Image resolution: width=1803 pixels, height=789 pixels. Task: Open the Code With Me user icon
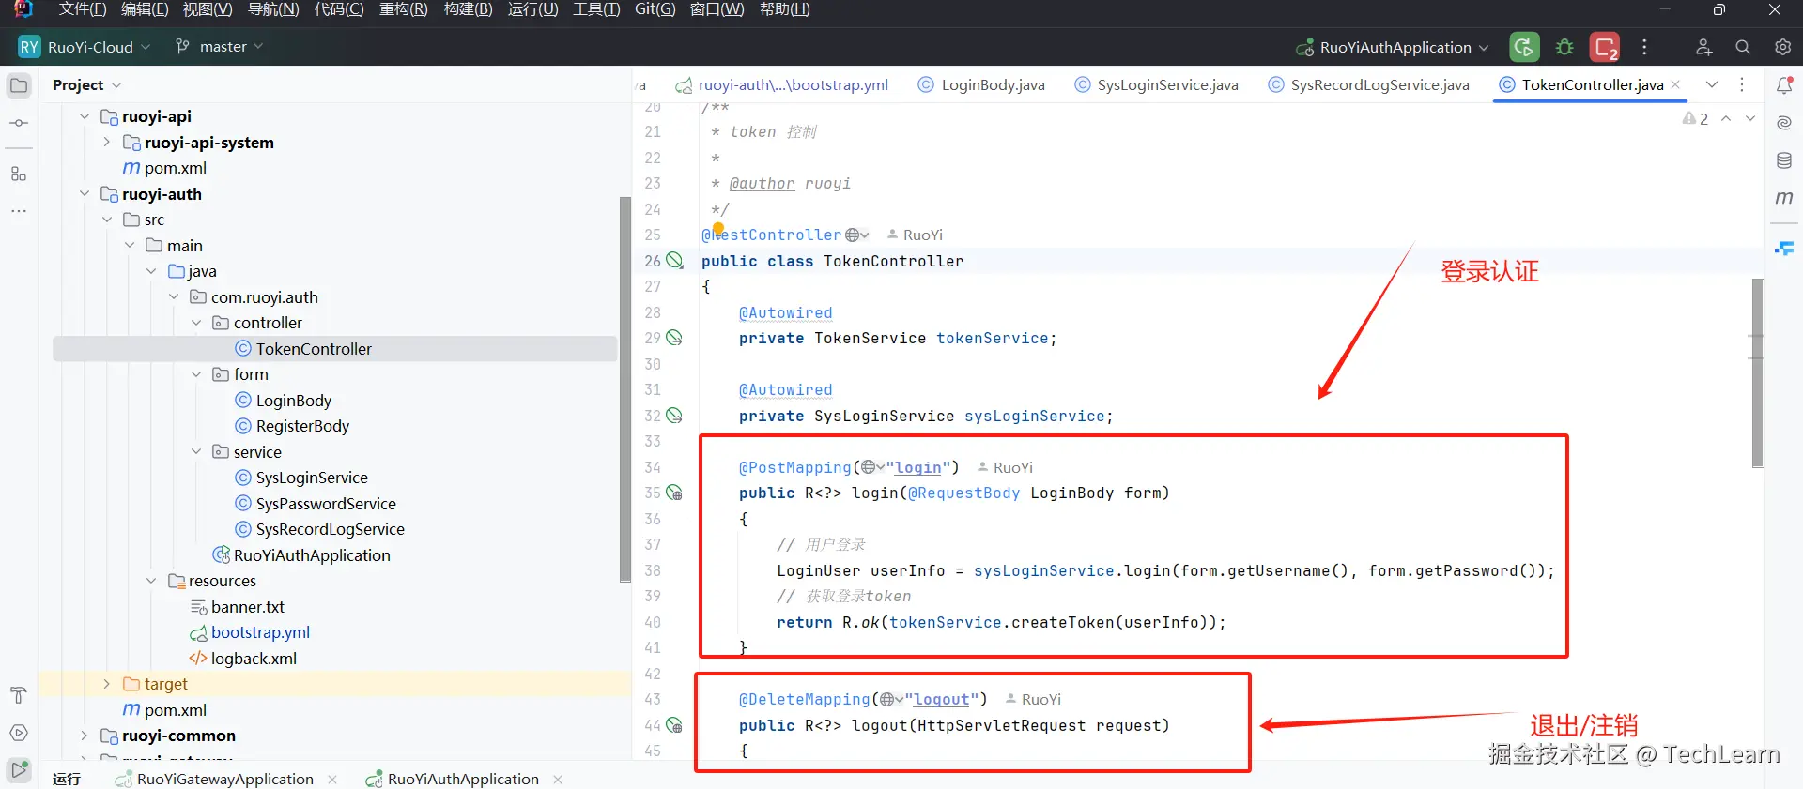click(x=1703, y=47)
